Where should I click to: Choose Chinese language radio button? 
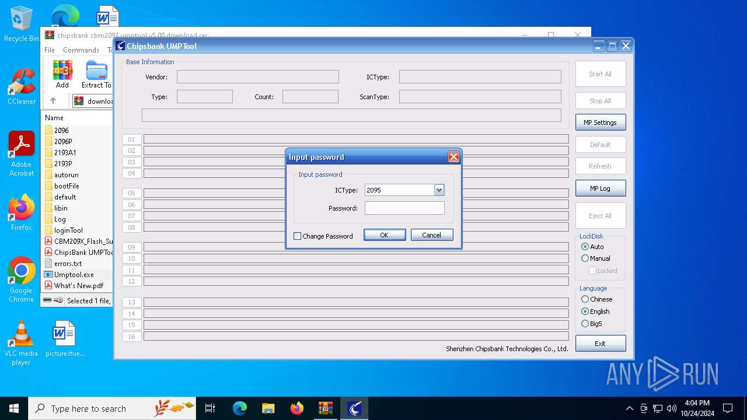(x=585, y=299)
